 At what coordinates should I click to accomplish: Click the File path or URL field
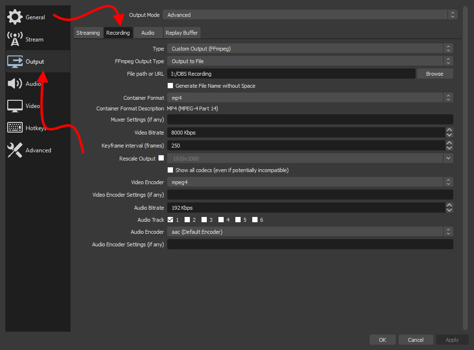coord(291,74)
